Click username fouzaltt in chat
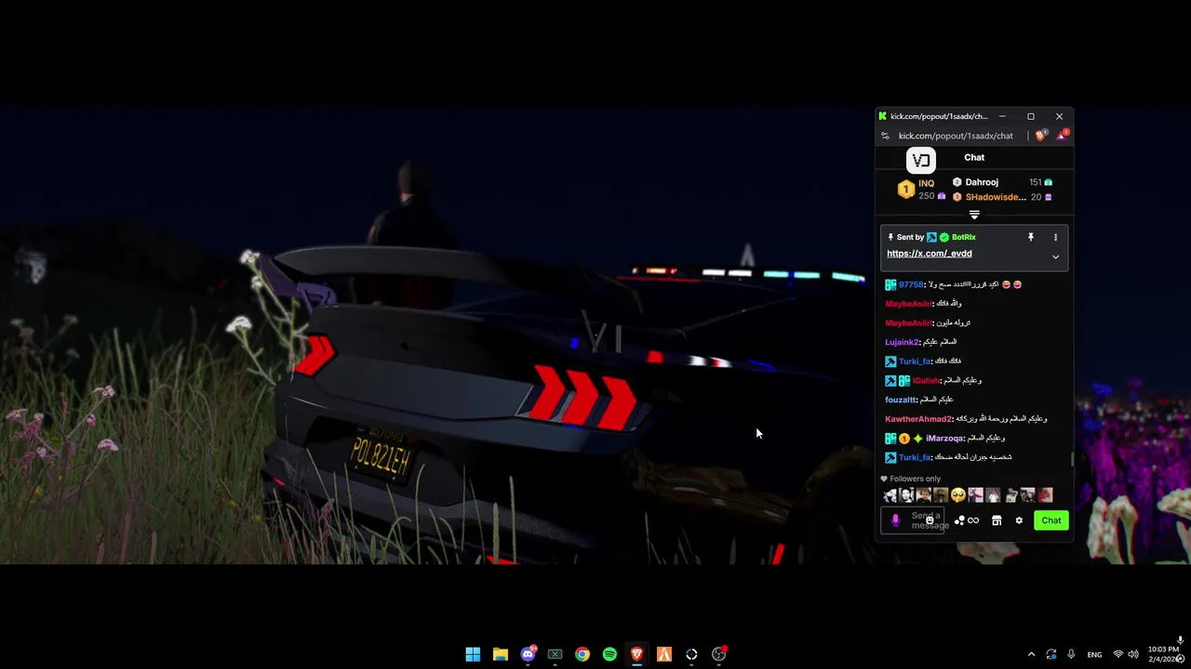The height and width of the screenshot is (669, 1191). (x=900, y=400)
